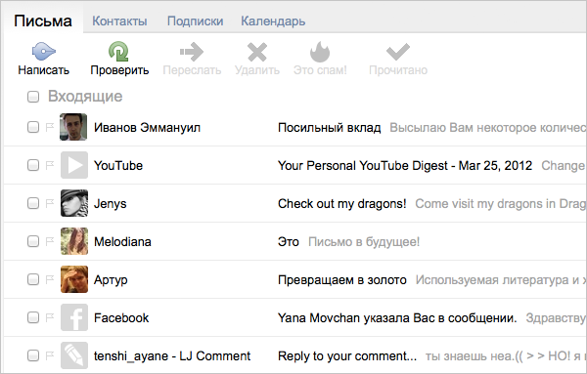Click the Артур sender avatar thumbnail
This screenshot has height=374, width=587.
point(74,279)
